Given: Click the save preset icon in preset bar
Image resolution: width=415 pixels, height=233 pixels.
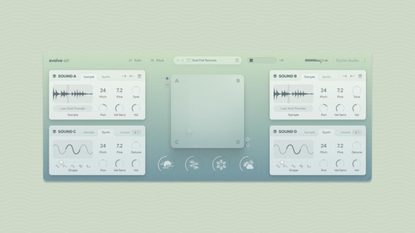Looking at the screenshot, I should click(x=237, y=61).
